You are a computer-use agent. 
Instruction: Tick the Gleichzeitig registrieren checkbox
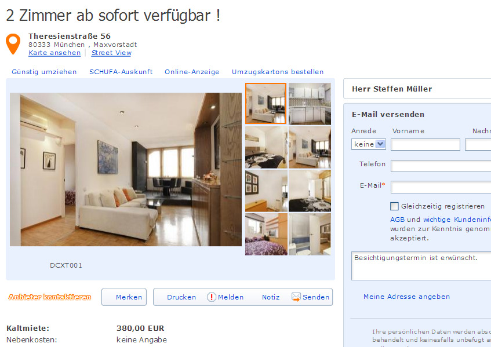coord(394,206)
